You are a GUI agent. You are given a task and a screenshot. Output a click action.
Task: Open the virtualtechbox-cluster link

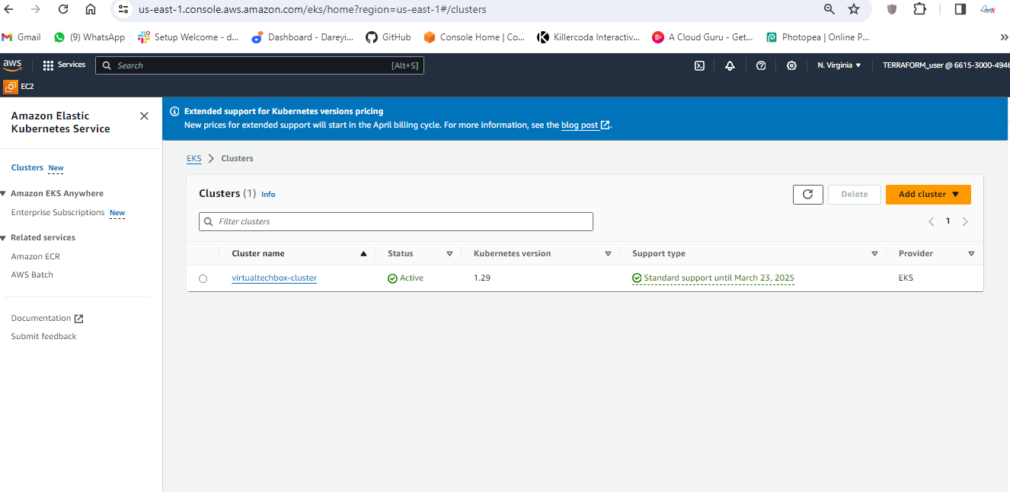pyautogui.click(x=274, y=278)
